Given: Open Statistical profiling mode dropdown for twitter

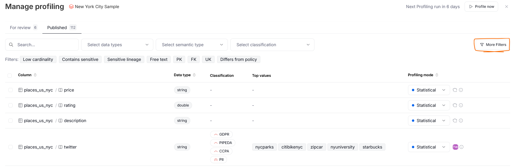Looking at the screenshot, I should click(429, 147).
